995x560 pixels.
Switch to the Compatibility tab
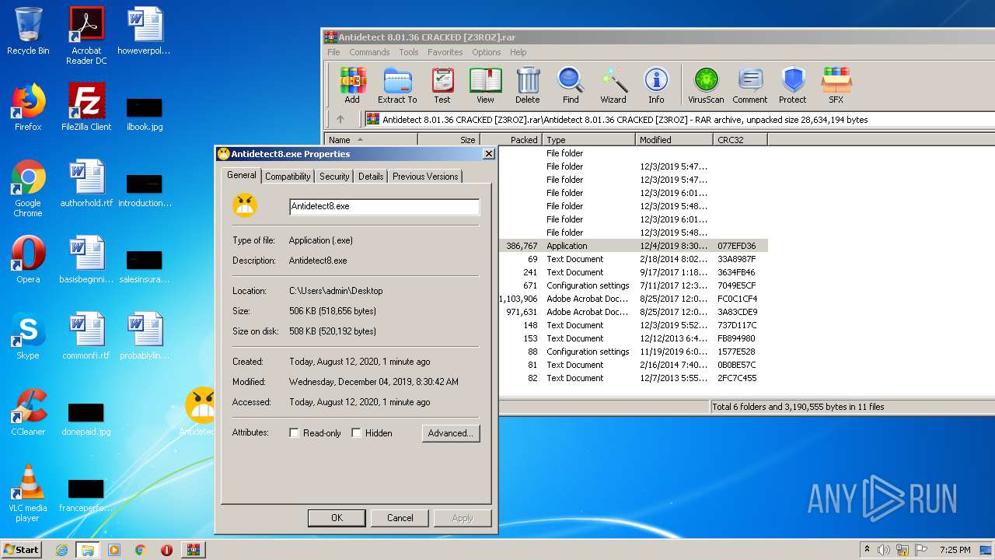tap(288, 177)
